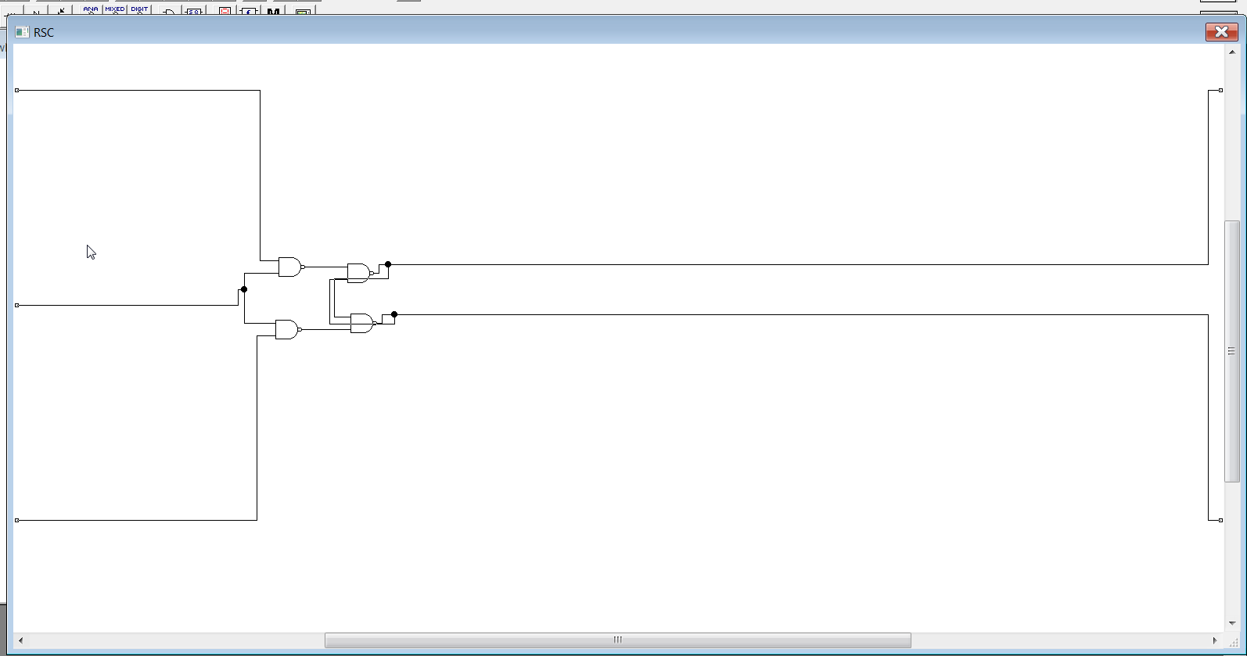
Task: Click the RSC window title icon
Action: [22, 32]
